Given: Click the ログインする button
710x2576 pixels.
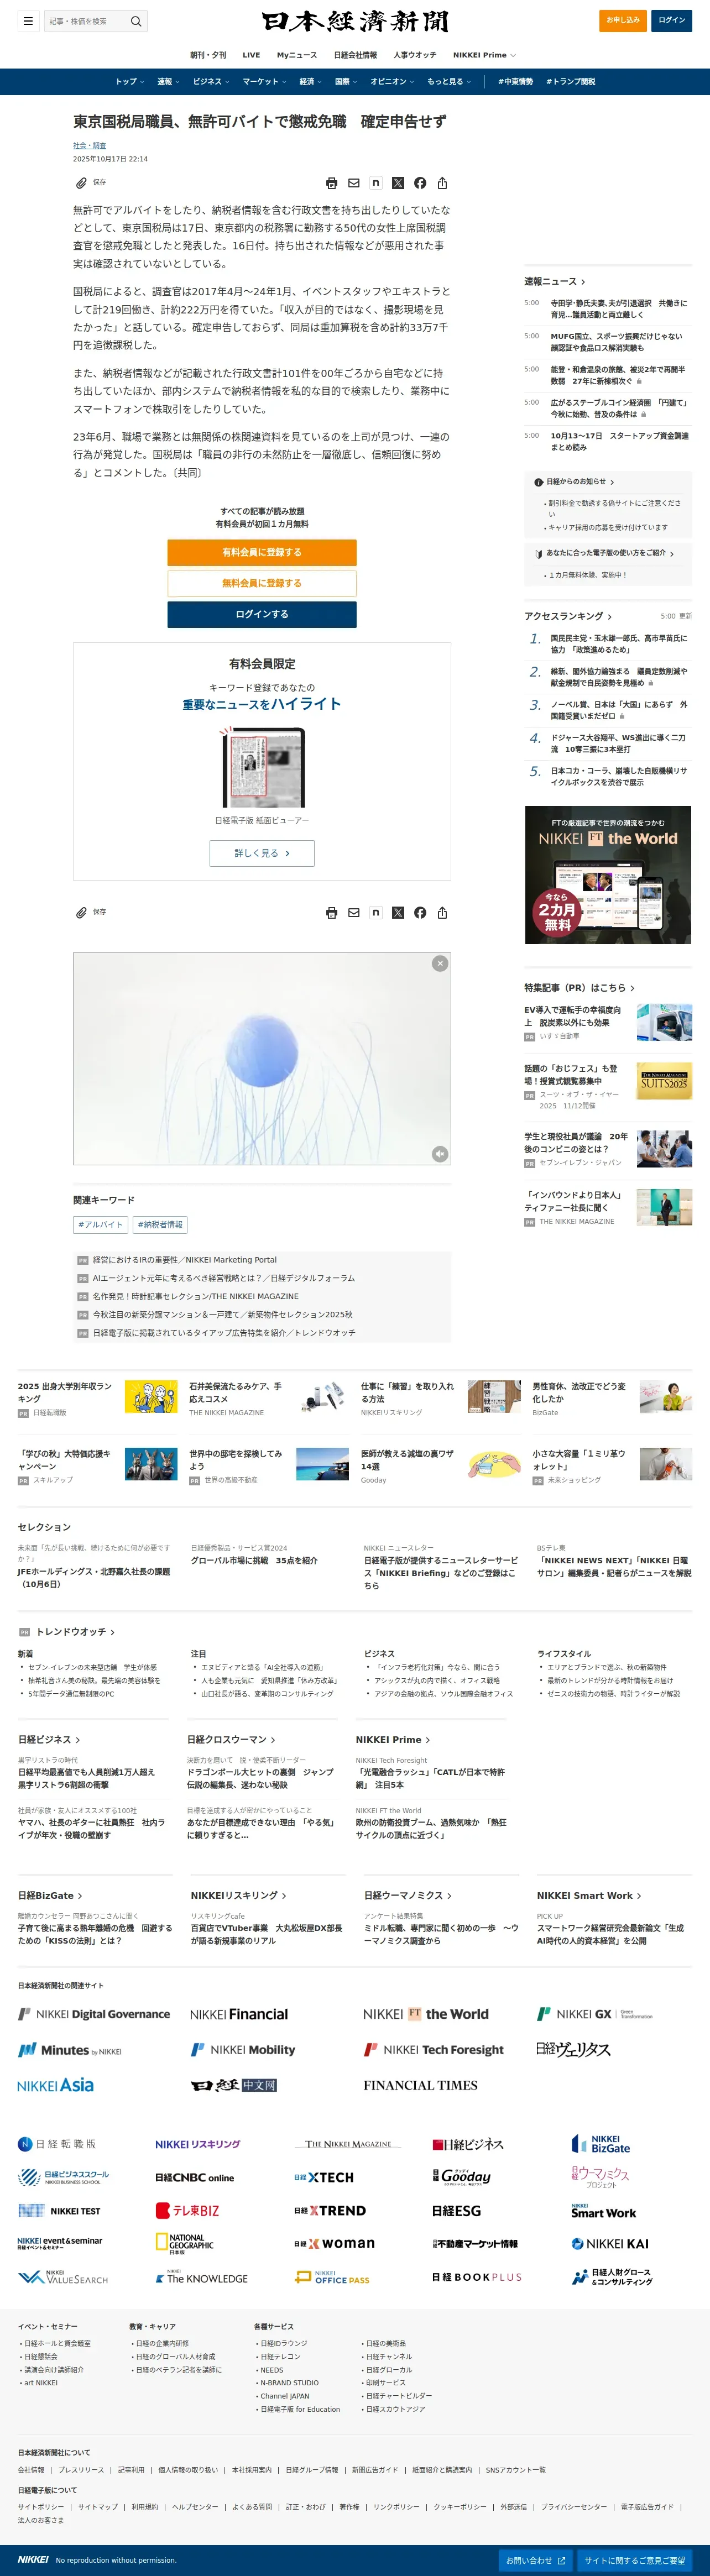Looking at the screenshot, I should click(x=262, y=614).
